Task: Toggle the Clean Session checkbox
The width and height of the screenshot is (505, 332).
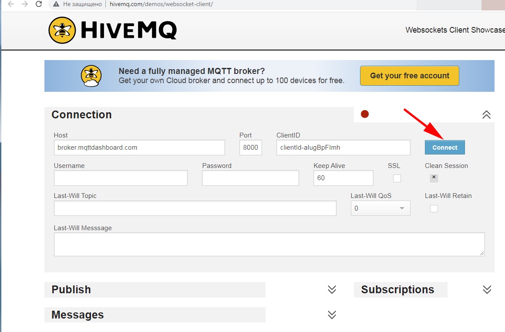Action: pyautogui.click(x=434, y=178)
